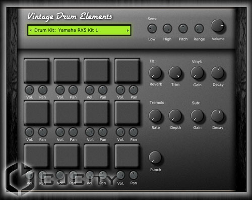This screenshot has width=252, height=200.
Task: Click Pan knob under fourth bottom-row pad
Action: [134, 175]
